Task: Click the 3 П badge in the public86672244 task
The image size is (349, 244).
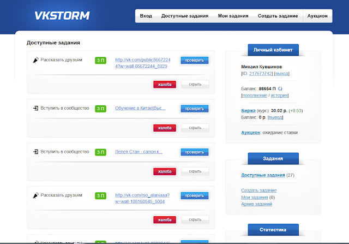Action: click(100, 61)
